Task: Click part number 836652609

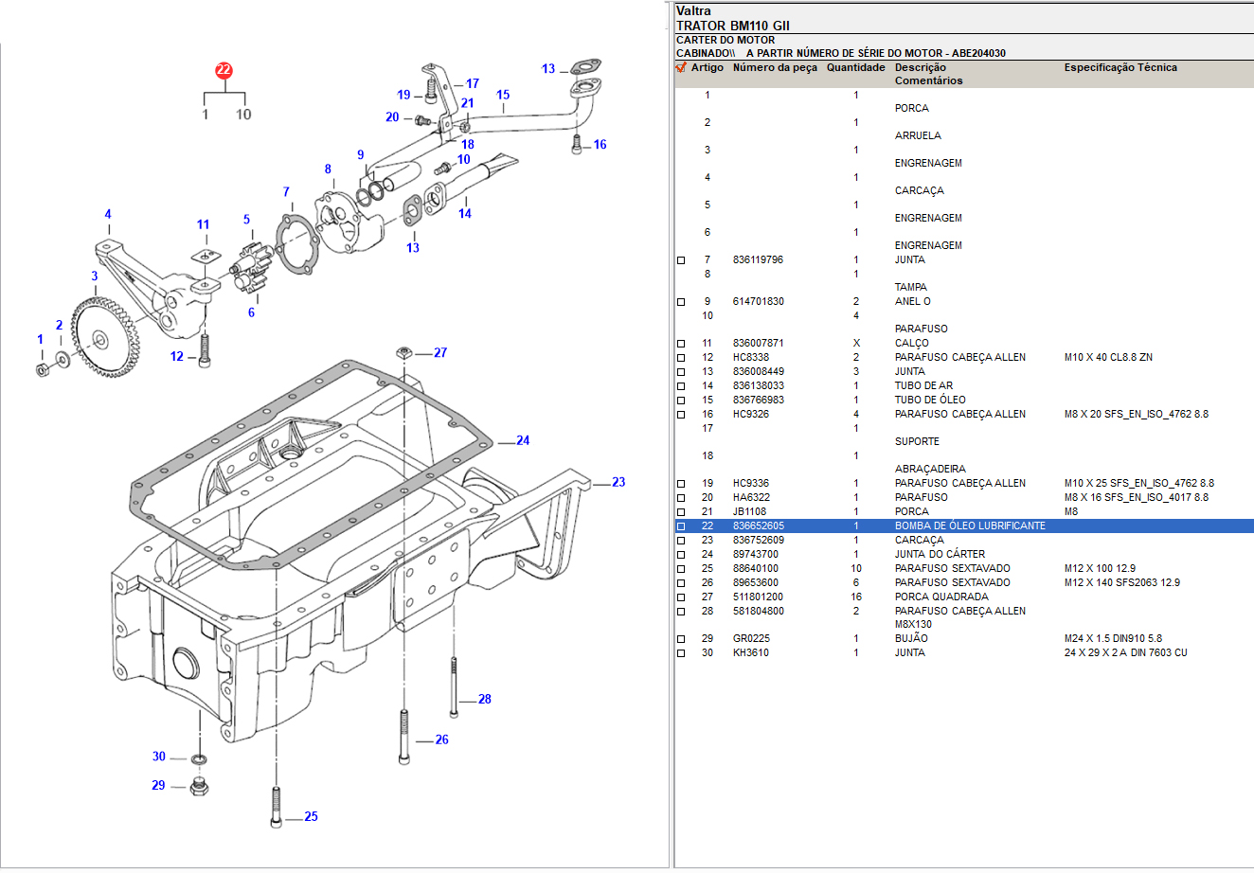Action: (x=758, y=540)
